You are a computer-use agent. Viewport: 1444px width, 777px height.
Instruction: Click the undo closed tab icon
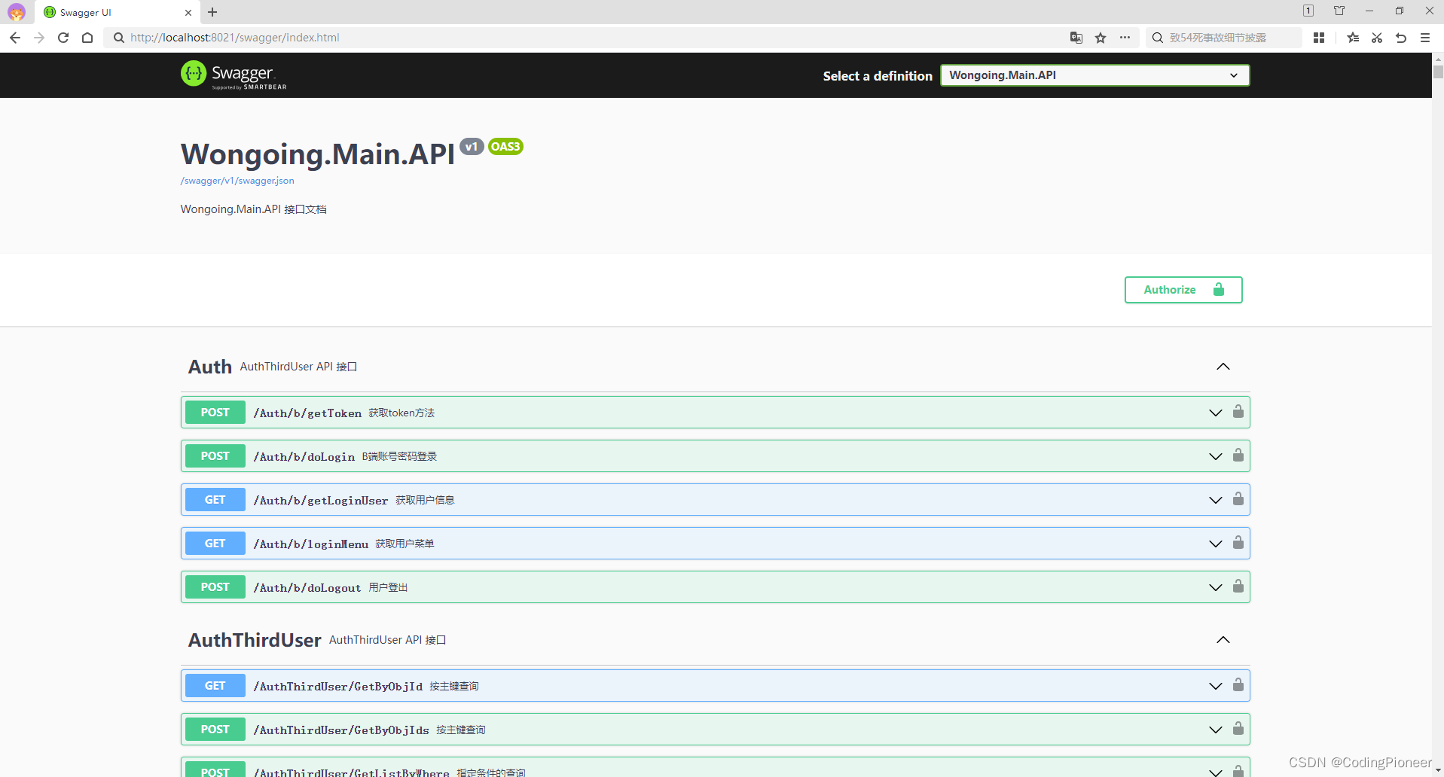1401,38
